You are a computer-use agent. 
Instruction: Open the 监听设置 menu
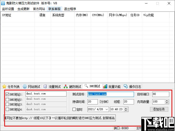coord(8,9)
